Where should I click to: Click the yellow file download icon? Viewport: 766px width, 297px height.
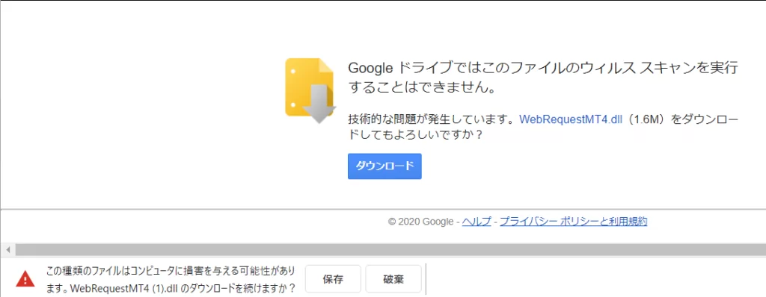[x=310, y=90]
